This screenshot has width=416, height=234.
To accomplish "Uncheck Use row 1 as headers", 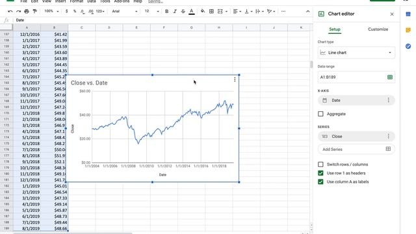I will point(320,174).
